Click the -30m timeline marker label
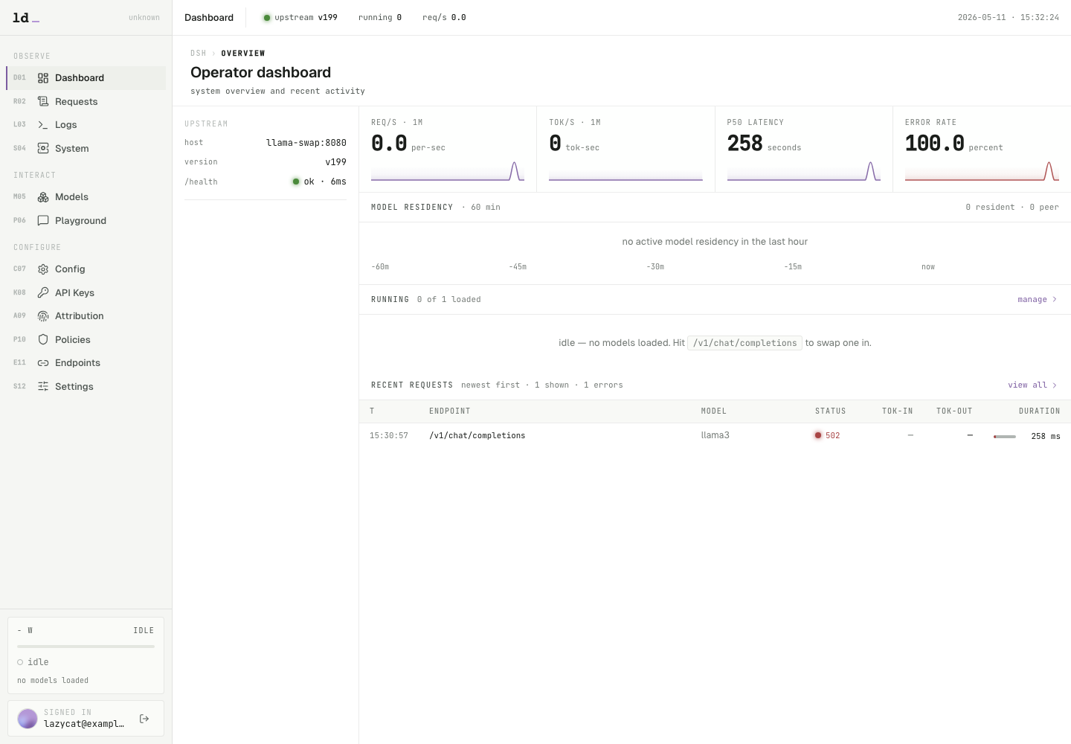1071x744 pixels. coord(655,267)
